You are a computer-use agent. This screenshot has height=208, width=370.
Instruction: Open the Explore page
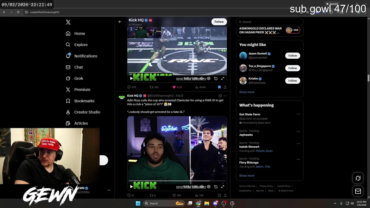pos(77,45)
